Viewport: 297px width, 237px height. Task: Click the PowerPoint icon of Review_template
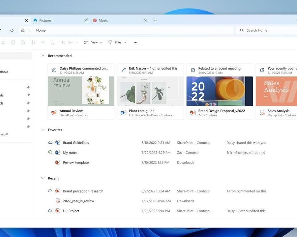(x=58, y=163)
